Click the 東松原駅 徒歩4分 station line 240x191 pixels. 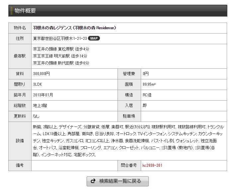click(61, 49)
